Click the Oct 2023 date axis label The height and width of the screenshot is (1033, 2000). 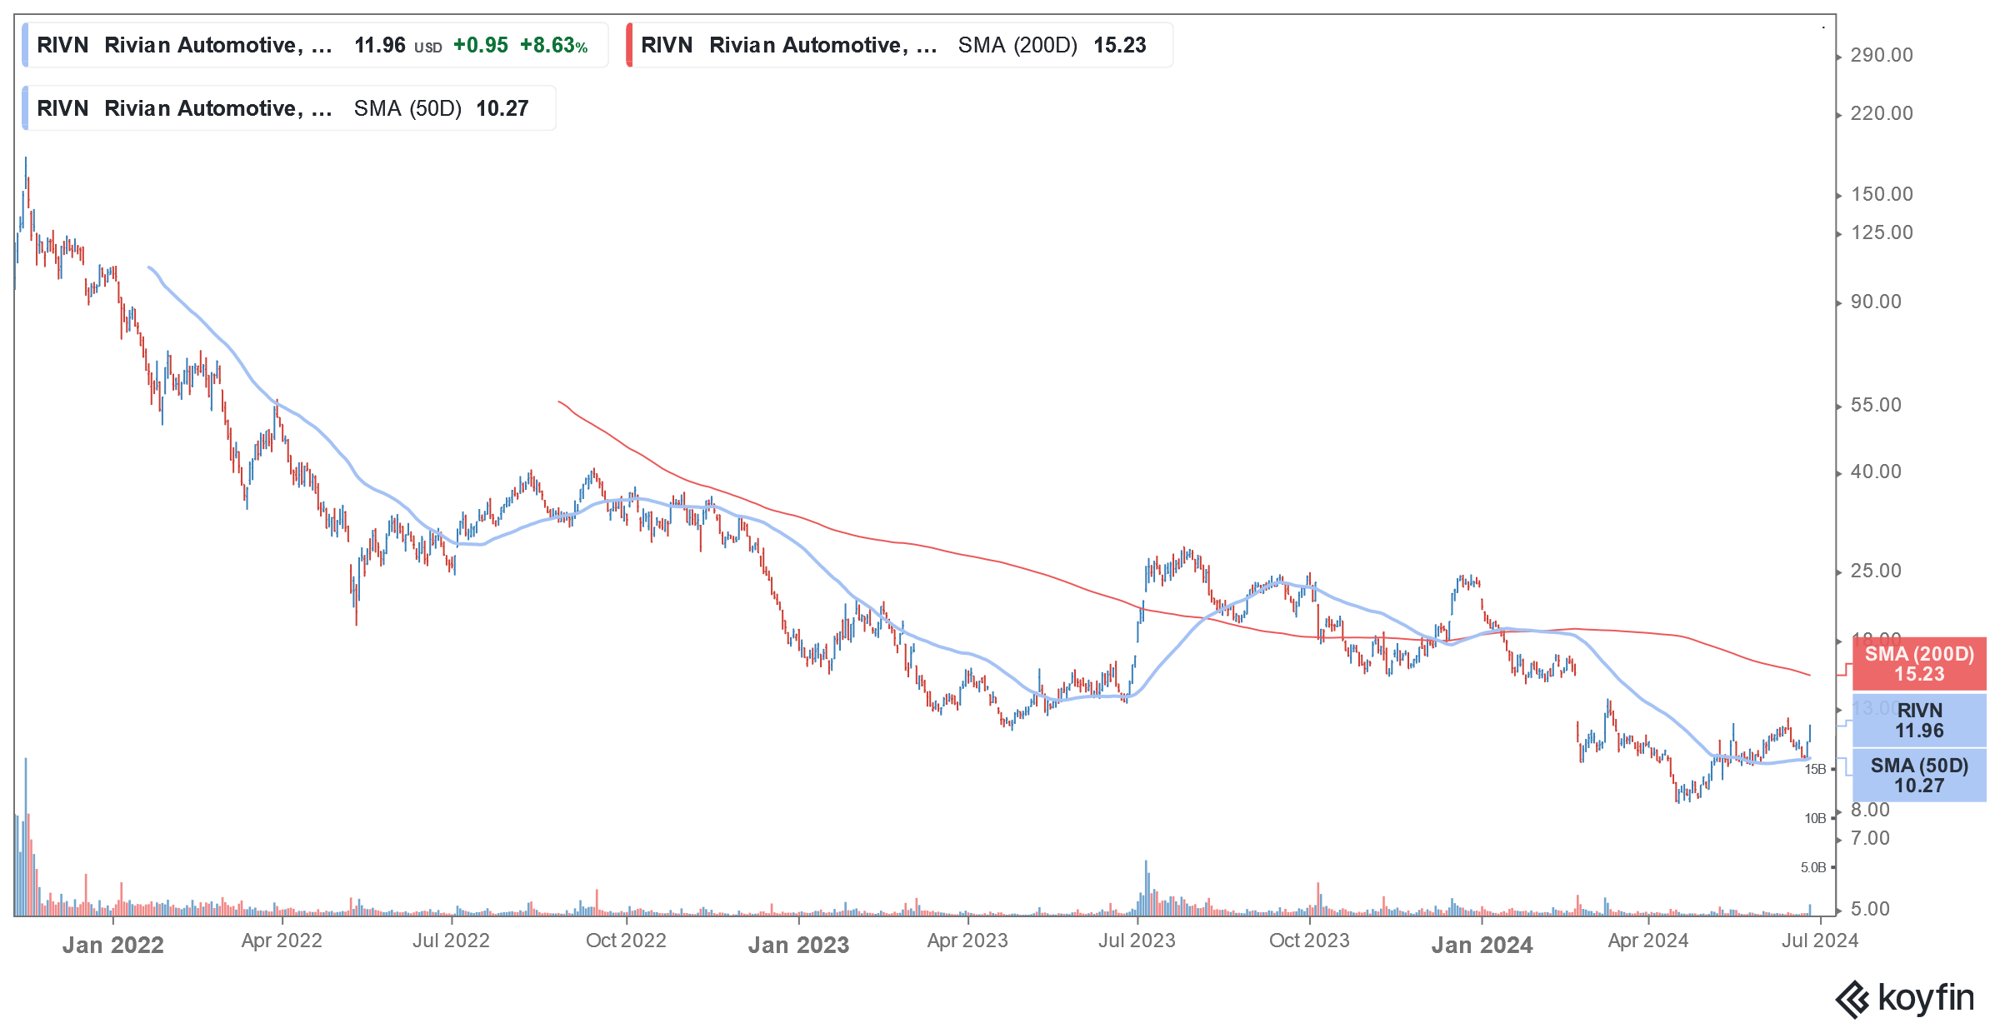click(x=1309, y=941)
